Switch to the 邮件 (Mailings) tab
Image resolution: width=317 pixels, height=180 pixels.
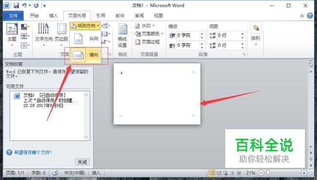click(120, 16)
